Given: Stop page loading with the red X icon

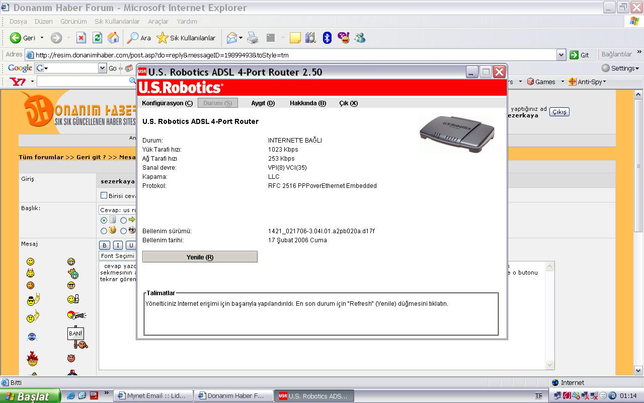Looking at the screenshot, I should coord(81,38).
